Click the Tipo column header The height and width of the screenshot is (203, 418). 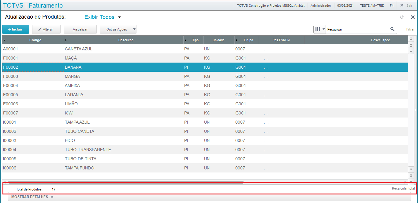point(193,40)
